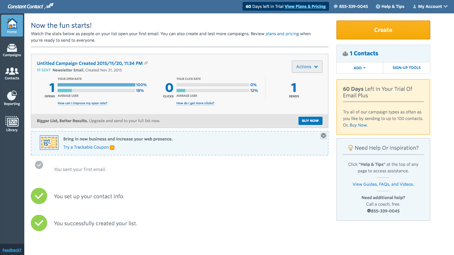The width and height of the screenshot is (454, 255).
Task: Click the SENT envelope status icon
Action: pos(39,70)
